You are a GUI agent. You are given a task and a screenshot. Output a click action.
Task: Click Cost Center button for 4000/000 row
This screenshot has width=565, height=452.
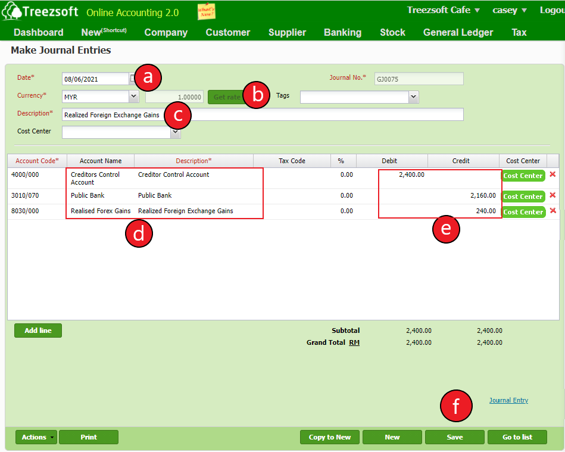pos(523,176)
